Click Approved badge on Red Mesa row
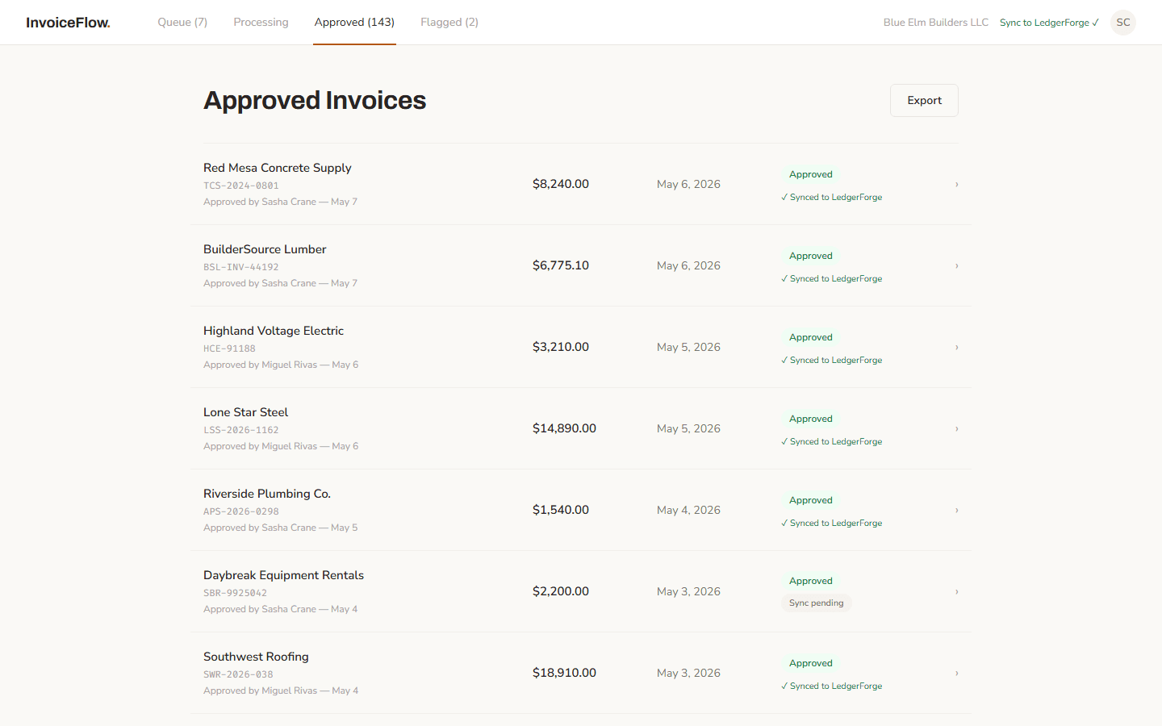Image resolution: width=1162 pixels, height=726 pixels. click(x=811, y=174)
